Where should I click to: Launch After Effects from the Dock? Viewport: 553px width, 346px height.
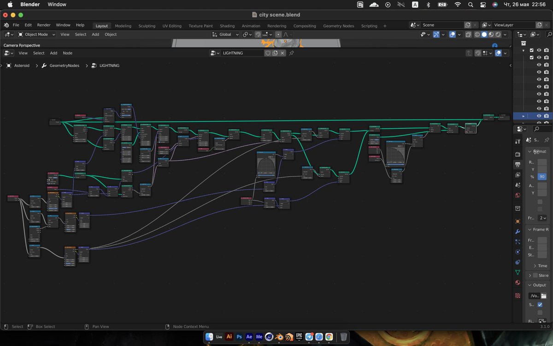249,337
